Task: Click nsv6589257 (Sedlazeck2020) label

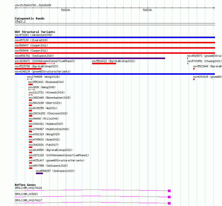Action: [x=55, y=171]
